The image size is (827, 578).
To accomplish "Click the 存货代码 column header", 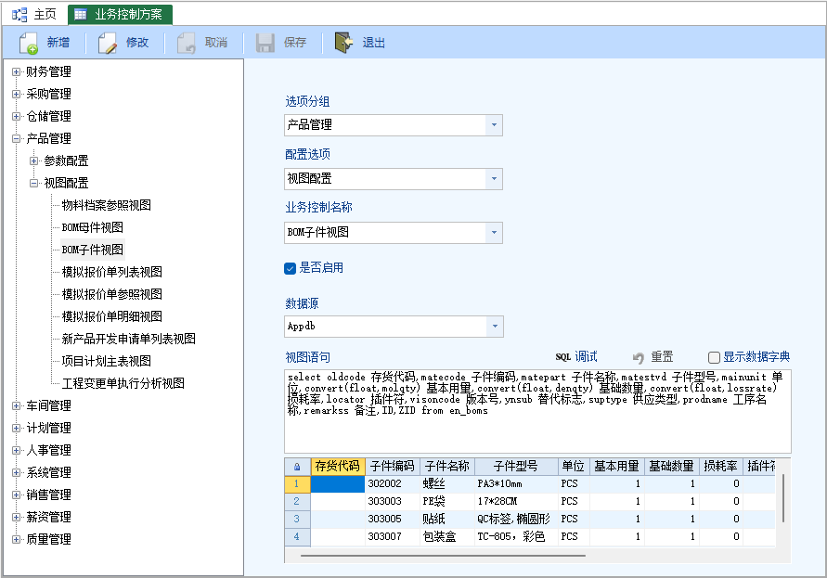I will coord(338,466).
